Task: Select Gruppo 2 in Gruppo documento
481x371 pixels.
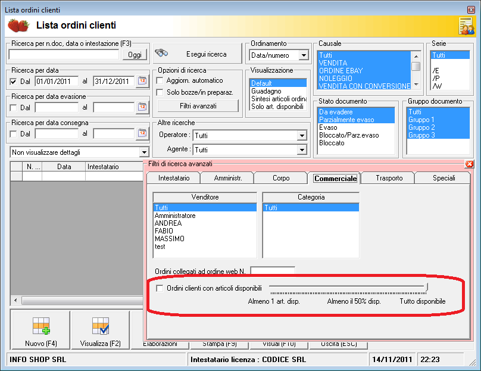Action: 438,127
